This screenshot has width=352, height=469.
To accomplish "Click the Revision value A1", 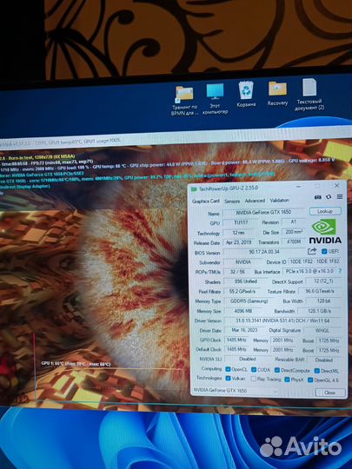I will 293,222.
